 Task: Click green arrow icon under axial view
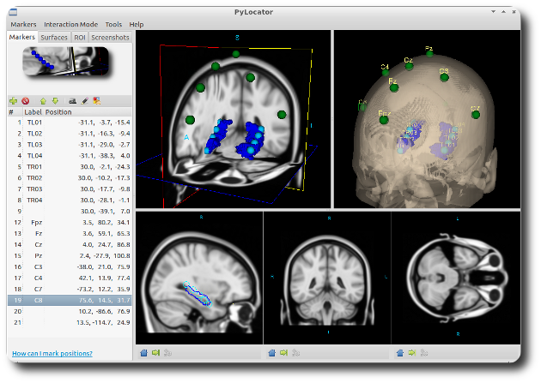(411, 351)
